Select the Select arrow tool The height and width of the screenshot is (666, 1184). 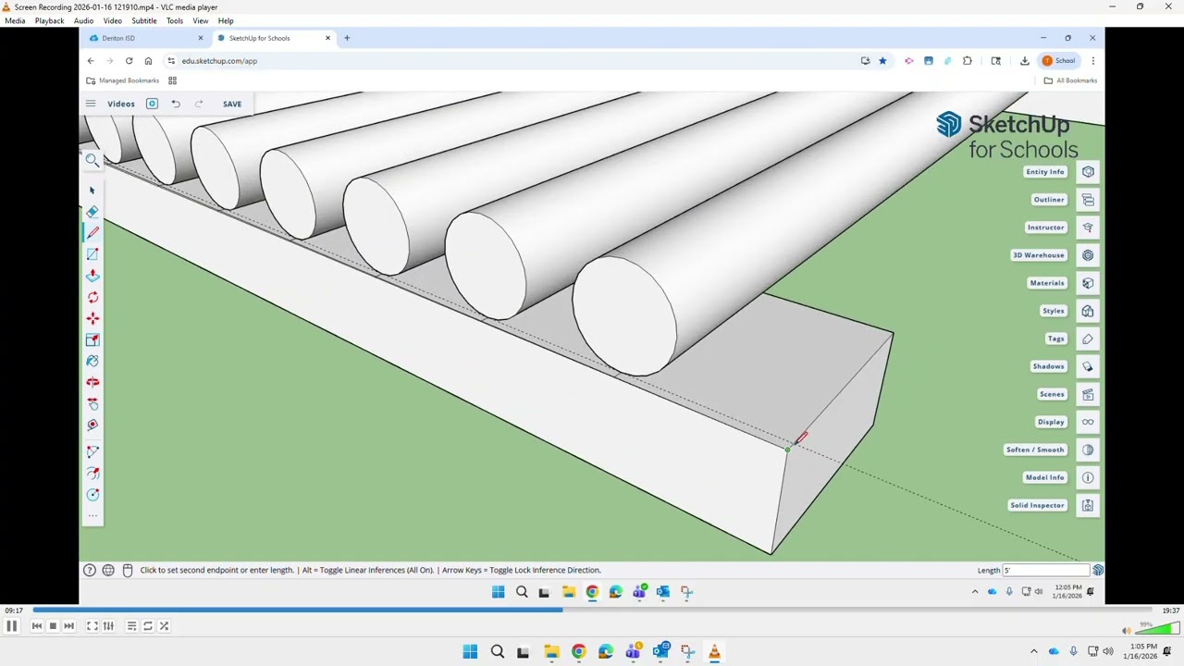click(92, 190)
